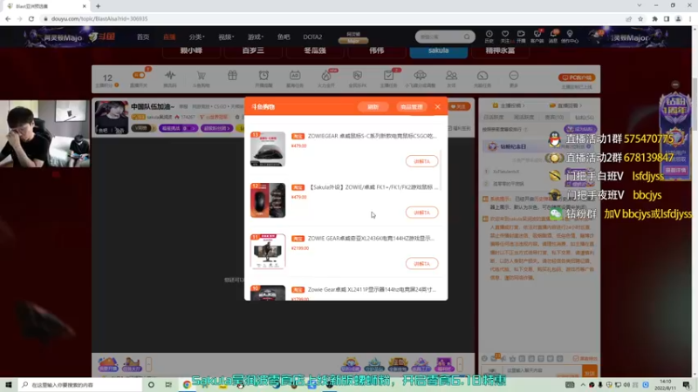Switch to the 贵宾(10) tab

[x=554, y=118]
